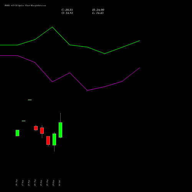192x192 pixels.
Task: Click the 24 Sep date label
Action: [35, 182]
